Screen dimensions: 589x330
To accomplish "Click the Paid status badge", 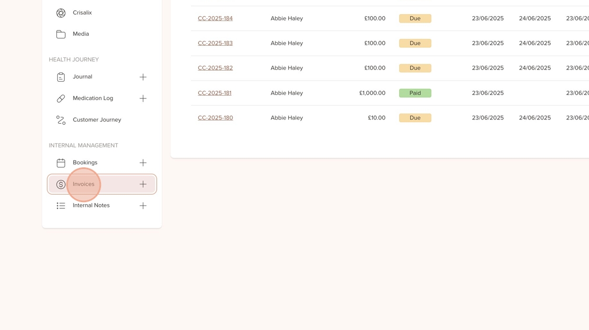I will [x=415, y=93].
